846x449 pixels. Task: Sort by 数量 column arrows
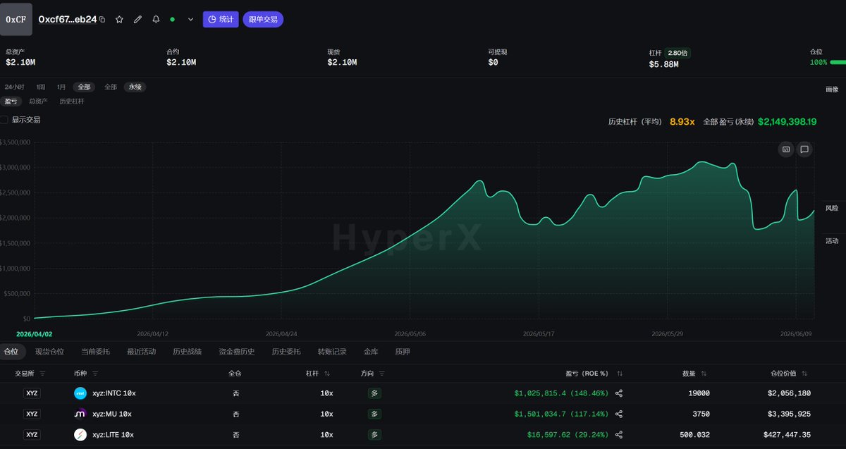[x=704, y=374]
